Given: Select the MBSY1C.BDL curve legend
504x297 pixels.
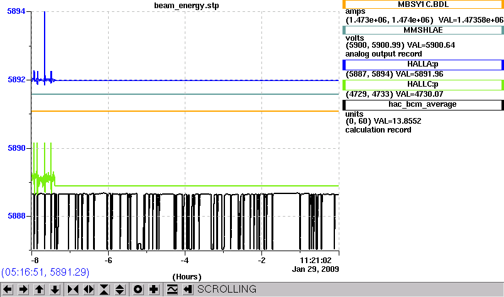Looking at the screenshot, I should (x=423, y=4).
